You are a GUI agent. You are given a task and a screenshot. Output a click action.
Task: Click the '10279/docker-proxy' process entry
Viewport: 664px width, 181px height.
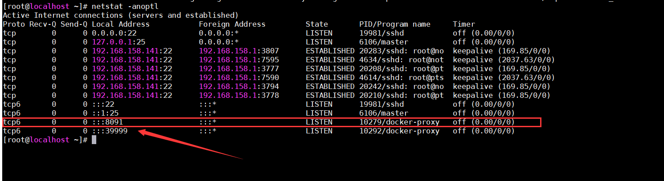click(x=399, y=122)
